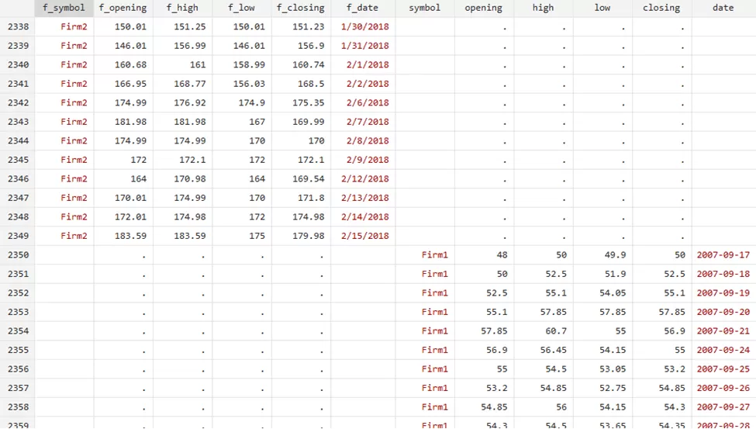Select row number 2349

point(18,236)
